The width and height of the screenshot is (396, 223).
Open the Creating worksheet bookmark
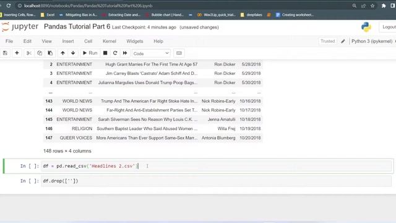pyautogui.click(x=295, y=15)
